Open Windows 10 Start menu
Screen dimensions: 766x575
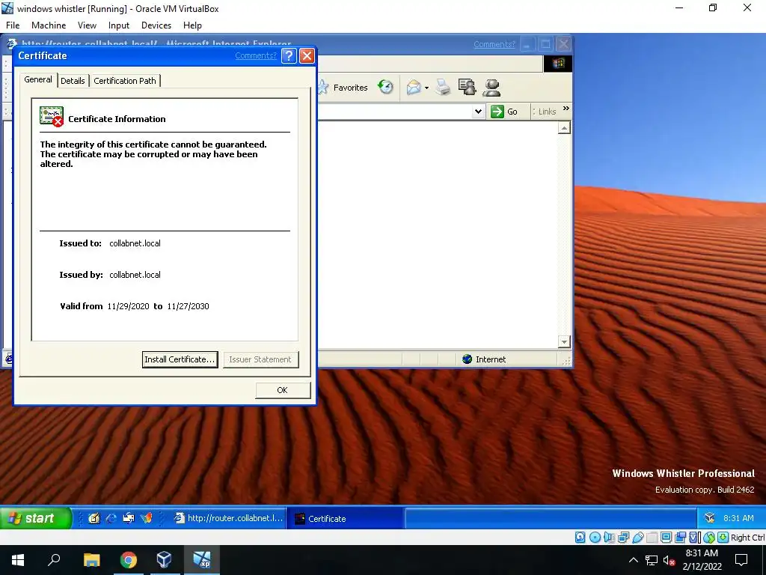click(18, 560)
